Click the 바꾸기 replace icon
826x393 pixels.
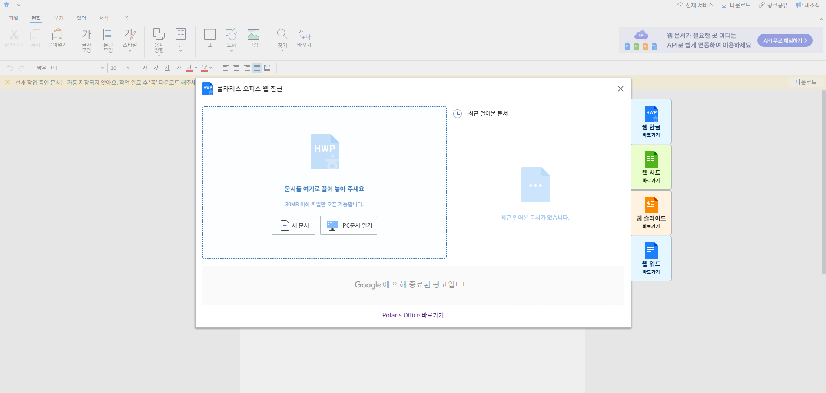coord(304,34)
